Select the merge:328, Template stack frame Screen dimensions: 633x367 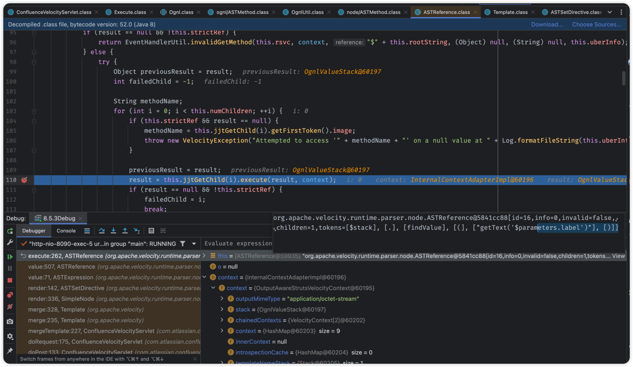pyautogui.click(x=109, y=310)
